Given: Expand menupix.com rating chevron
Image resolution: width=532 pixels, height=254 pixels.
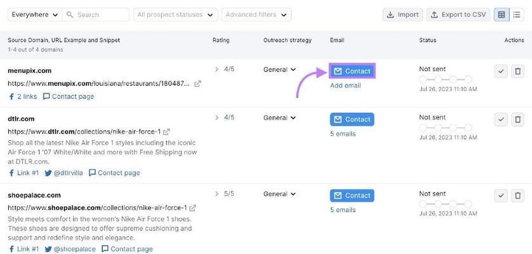Looking at the screenshot, I should [x=217, y=69].
